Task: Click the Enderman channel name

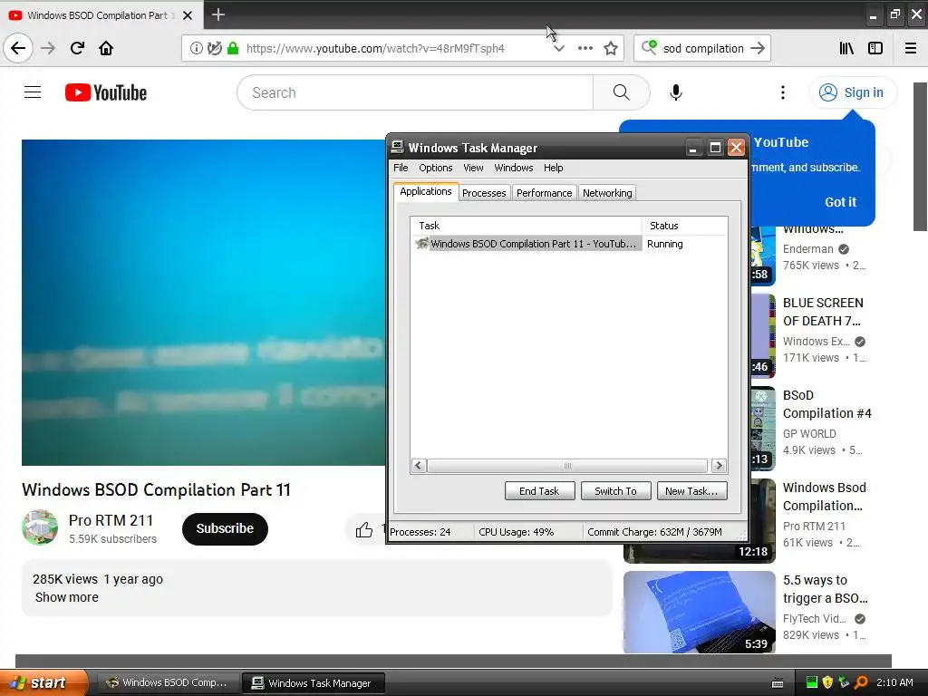Action: click(807, 249)
